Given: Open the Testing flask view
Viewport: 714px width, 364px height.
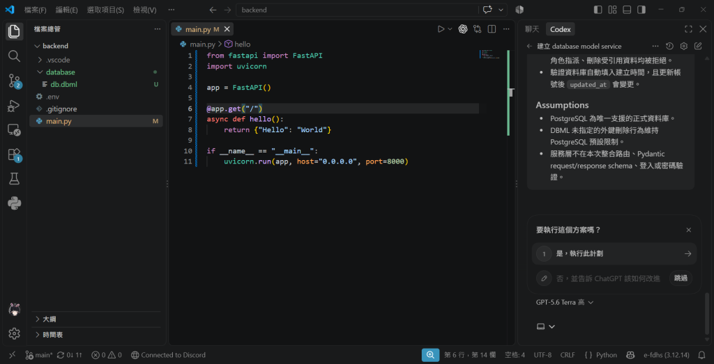Looking at the screenshot, I should (x=14, y=180).
